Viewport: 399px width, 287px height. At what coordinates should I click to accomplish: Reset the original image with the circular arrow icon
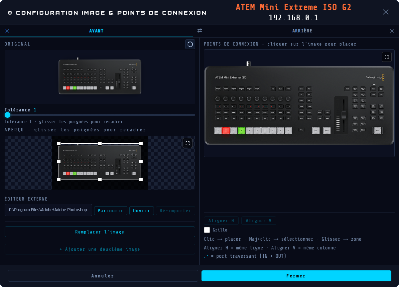190,44
